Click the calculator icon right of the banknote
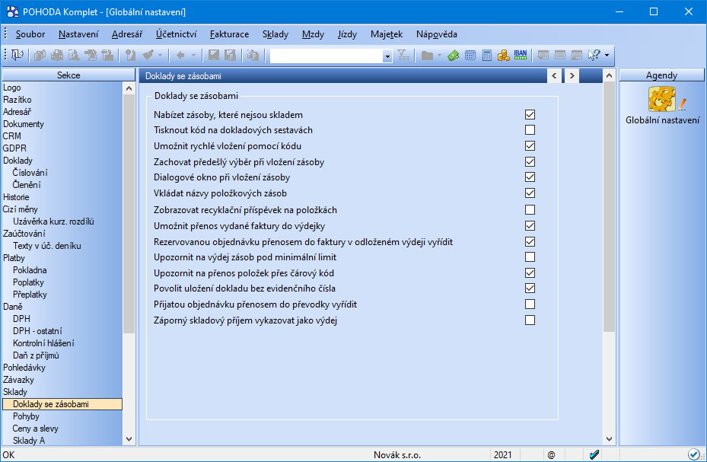The height and width of the screenshot is (462, 707). point(470,56)
